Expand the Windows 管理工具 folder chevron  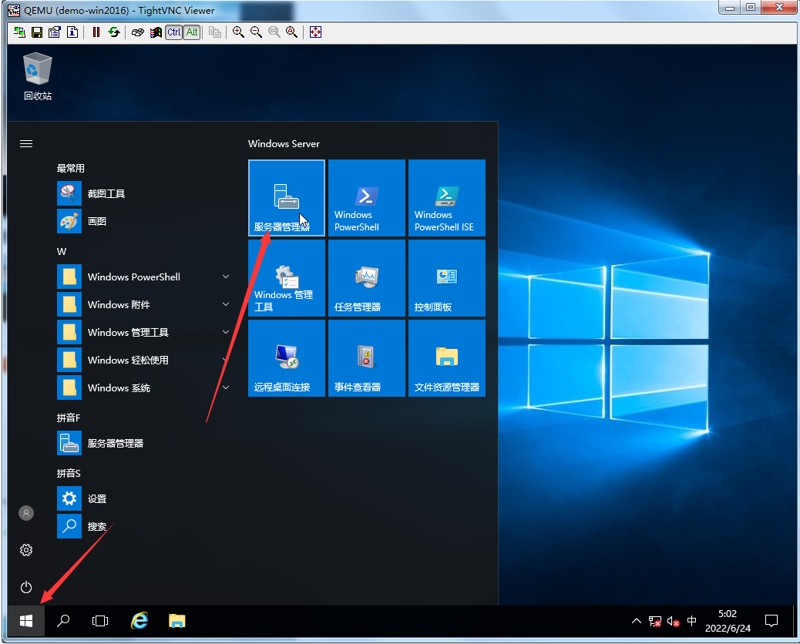tap(226, 332)
